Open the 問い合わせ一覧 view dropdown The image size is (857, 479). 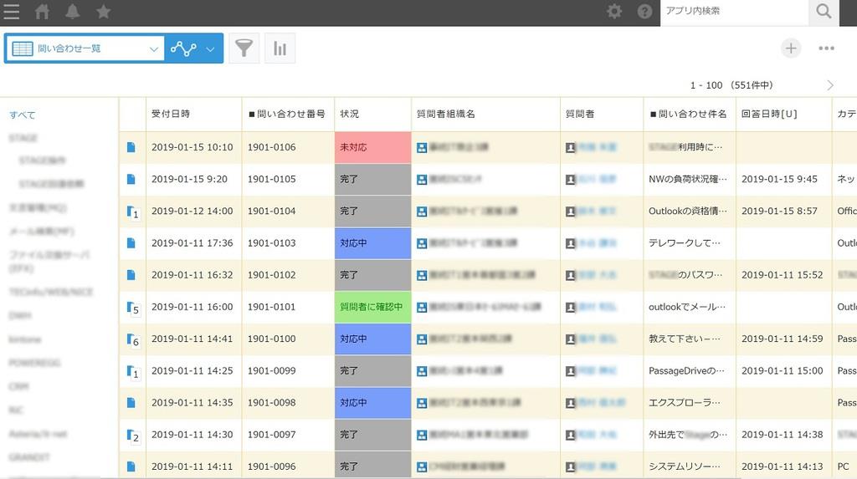coord(85,48)
